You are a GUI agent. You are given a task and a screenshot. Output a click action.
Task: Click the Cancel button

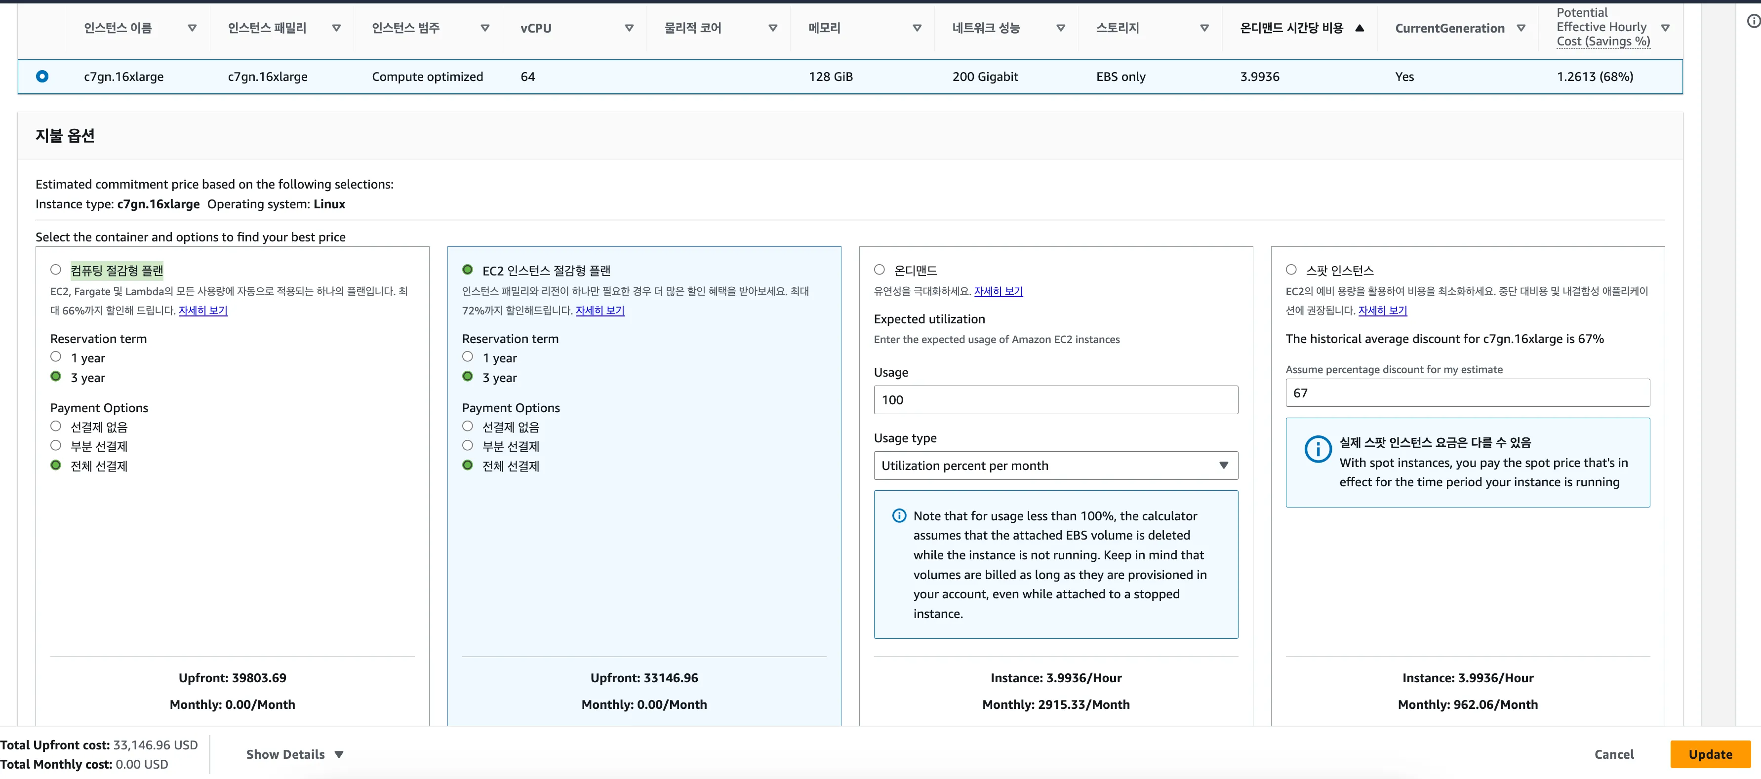(x=1614, y=754)
